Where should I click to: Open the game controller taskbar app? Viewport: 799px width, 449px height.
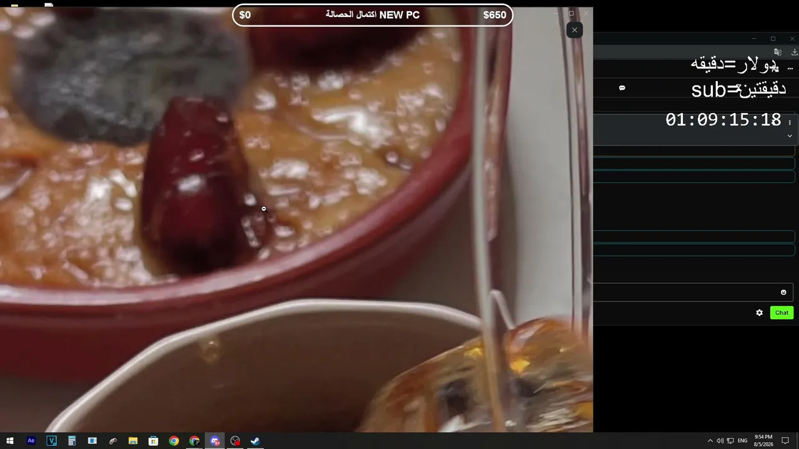113,441
